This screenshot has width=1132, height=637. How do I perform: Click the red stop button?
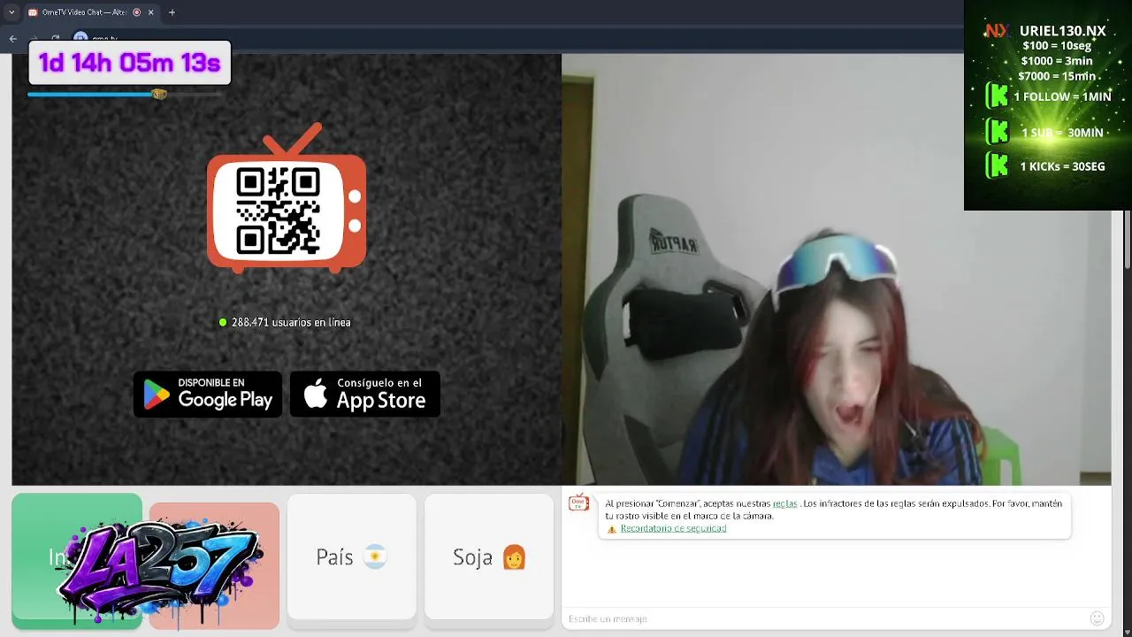(214, 565)
